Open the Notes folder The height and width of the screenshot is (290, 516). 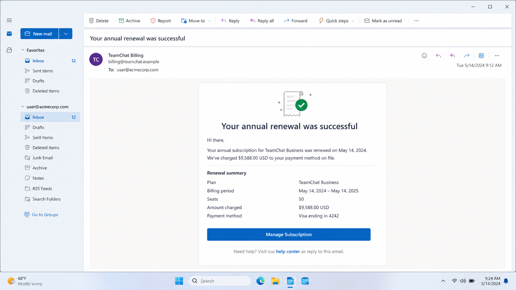[50, 178]
